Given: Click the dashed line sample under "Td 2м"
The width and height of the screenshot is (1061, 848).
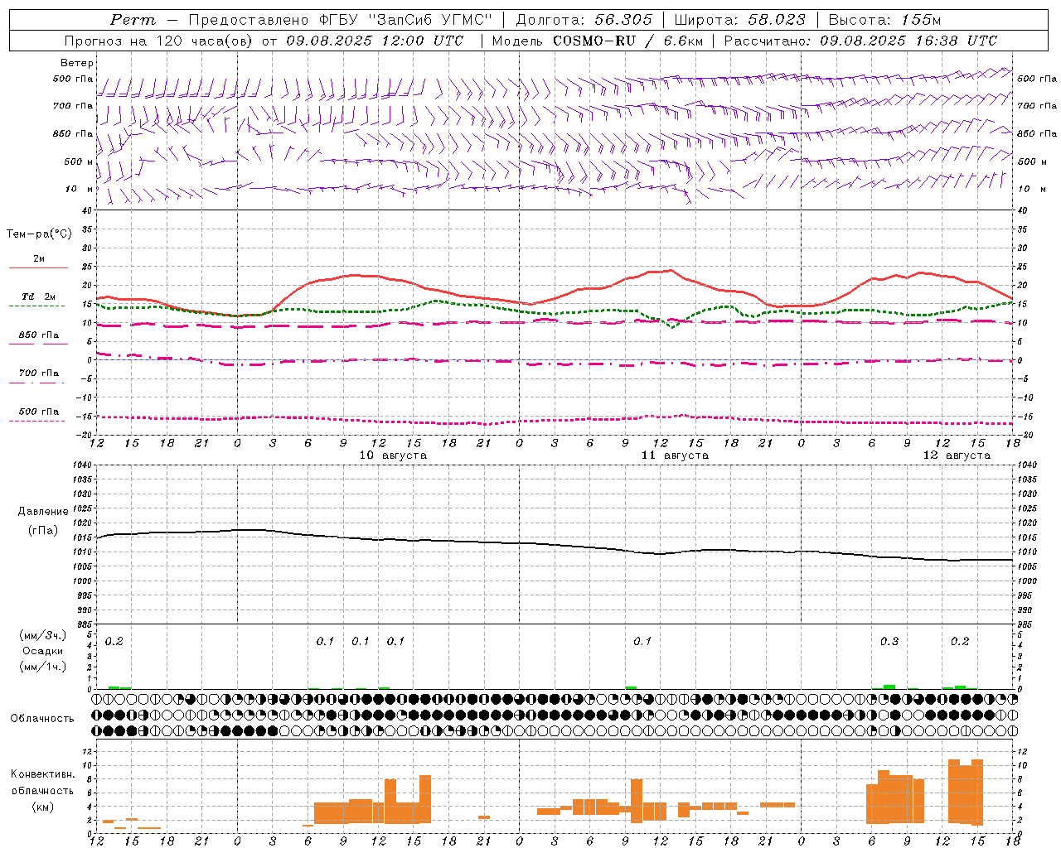Looking at the screenshot, I should [x=37, y=306].
